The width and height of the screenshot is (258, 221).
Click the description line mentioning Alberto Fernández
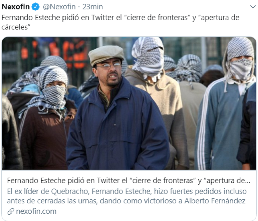coord(126,201)
